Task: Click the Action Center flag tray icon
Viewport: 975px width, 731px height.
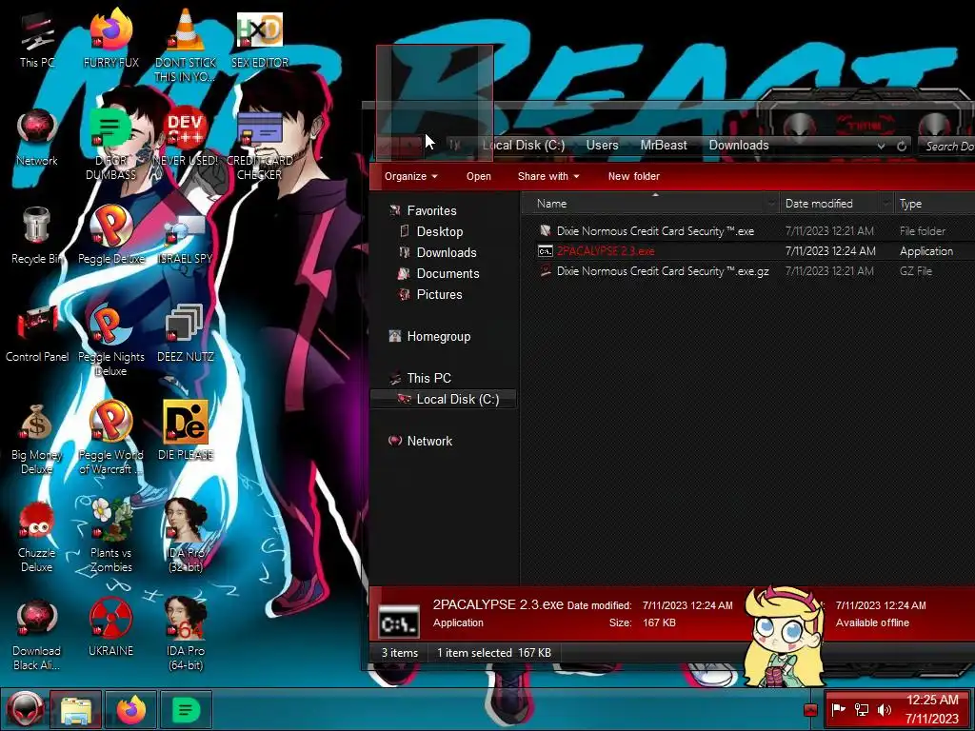Action: [839, 709]
